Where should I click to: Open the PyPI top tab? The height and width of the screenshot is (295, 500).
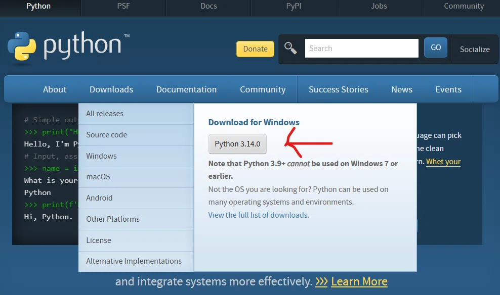click(x=294, y=7)
